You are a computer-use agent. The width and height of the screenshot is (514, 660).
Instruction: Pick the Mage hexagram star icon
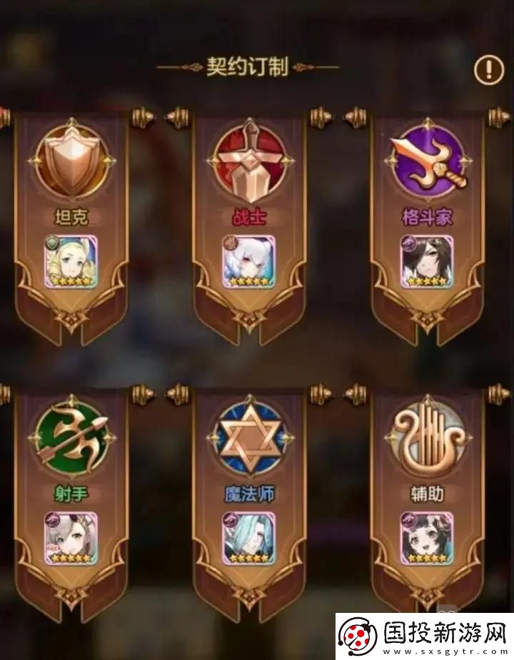pos(250,438)
